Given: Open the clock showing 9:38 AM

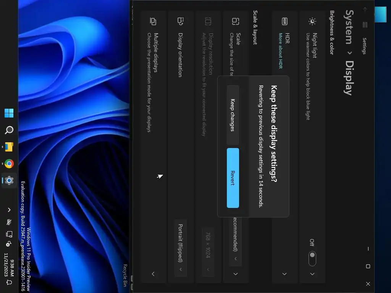Looking at the screenshot, I should pyautogui.click(x=9, y=265).
